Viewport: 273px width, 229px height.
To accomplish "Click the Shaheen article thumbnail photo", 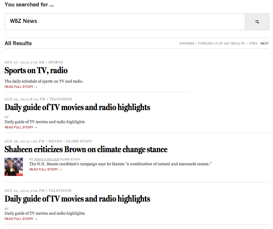I will [14, 167].
